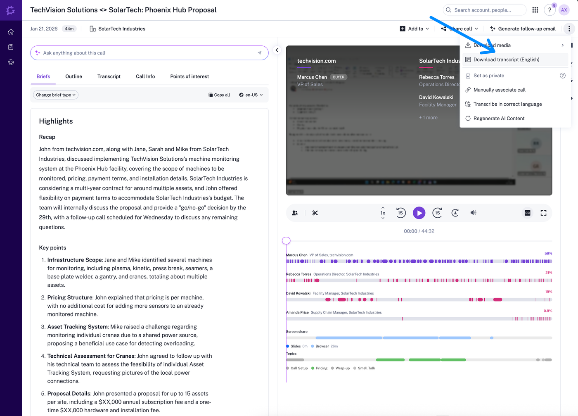Screen dimensions: 578x416
Task: Collapse the left panel with the arrow
Action: point(277,50)
